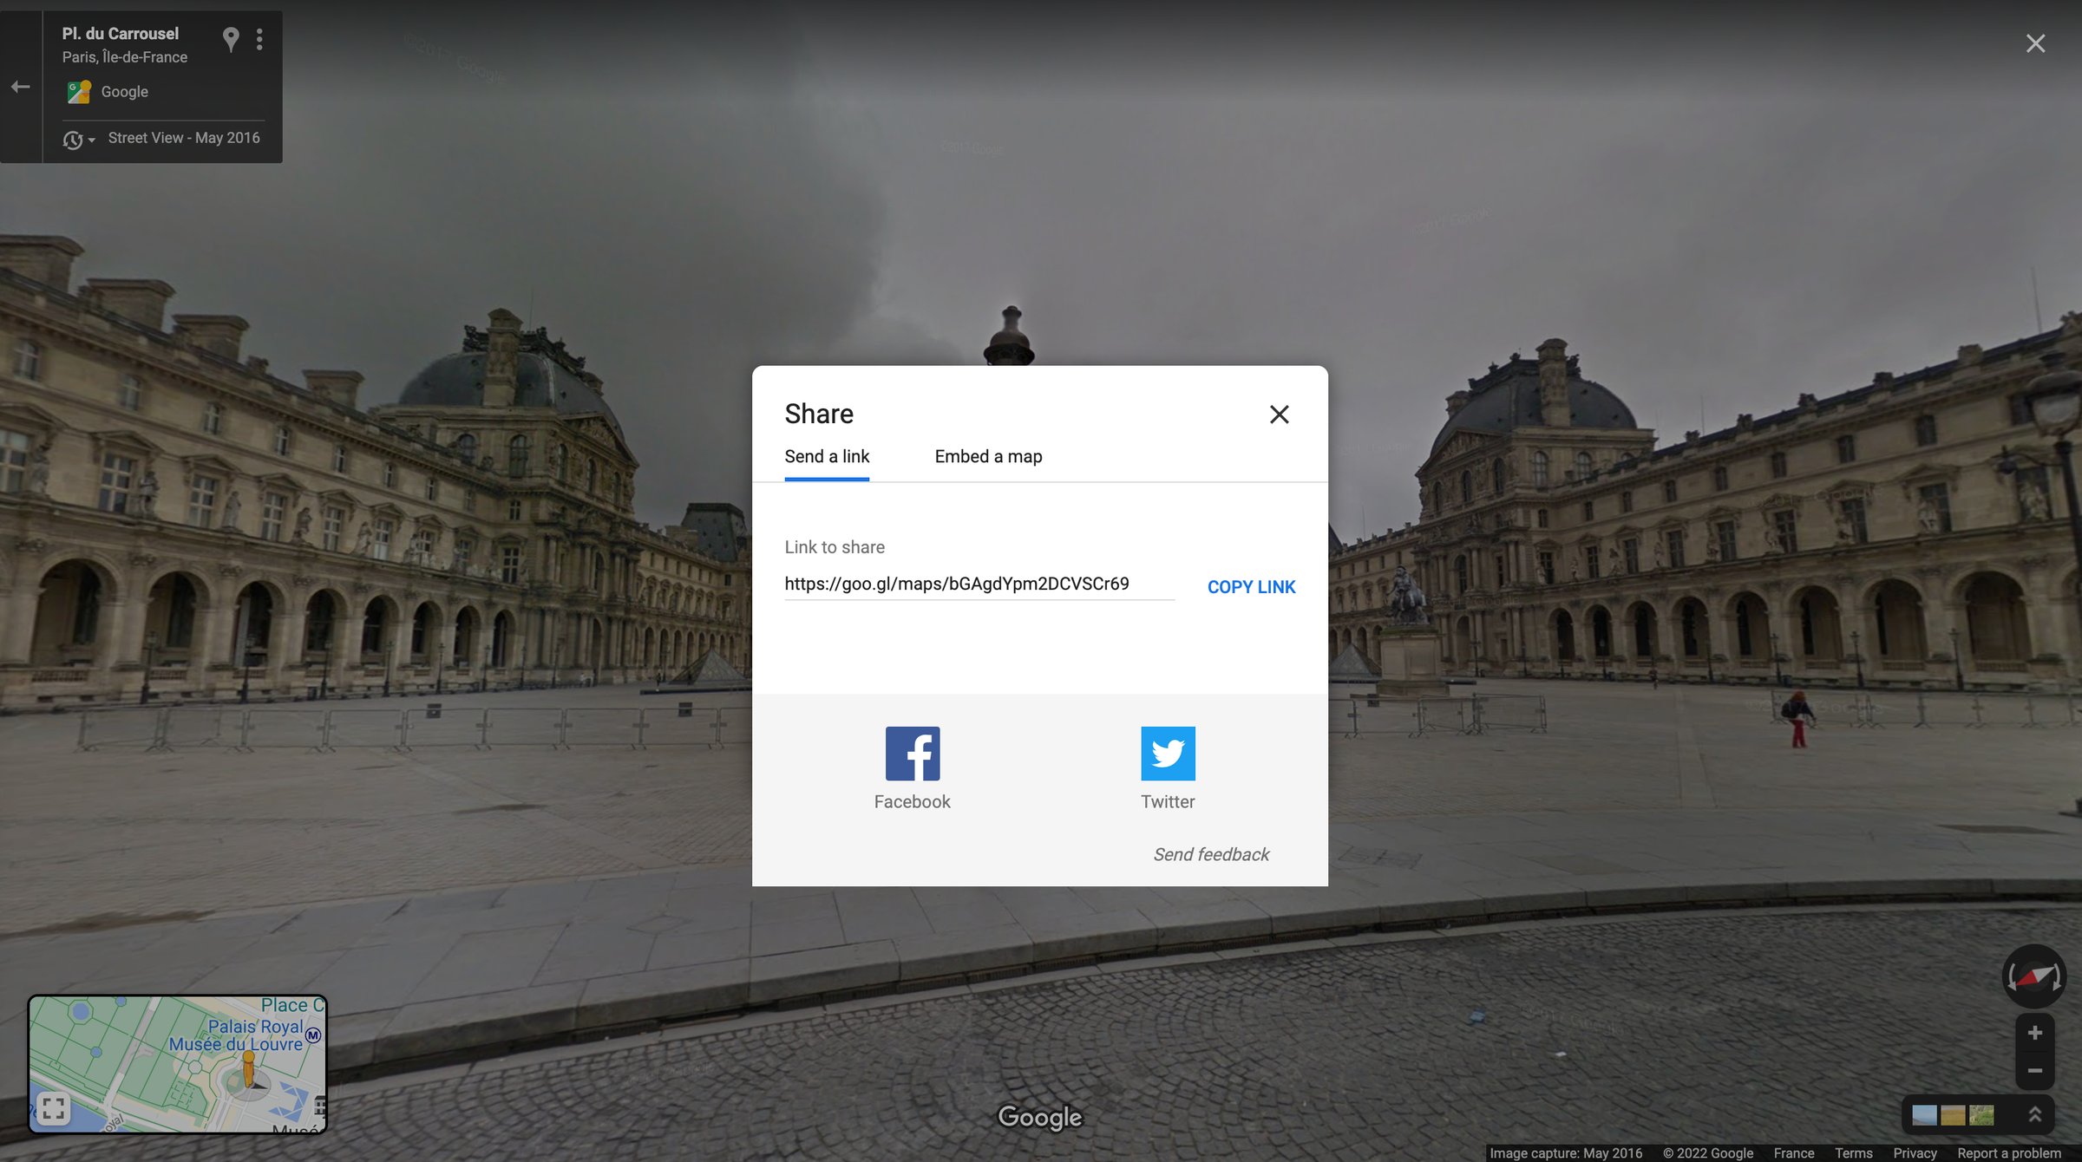
Task: Click the Pegman on the minimap
Action: (249, 1069)
